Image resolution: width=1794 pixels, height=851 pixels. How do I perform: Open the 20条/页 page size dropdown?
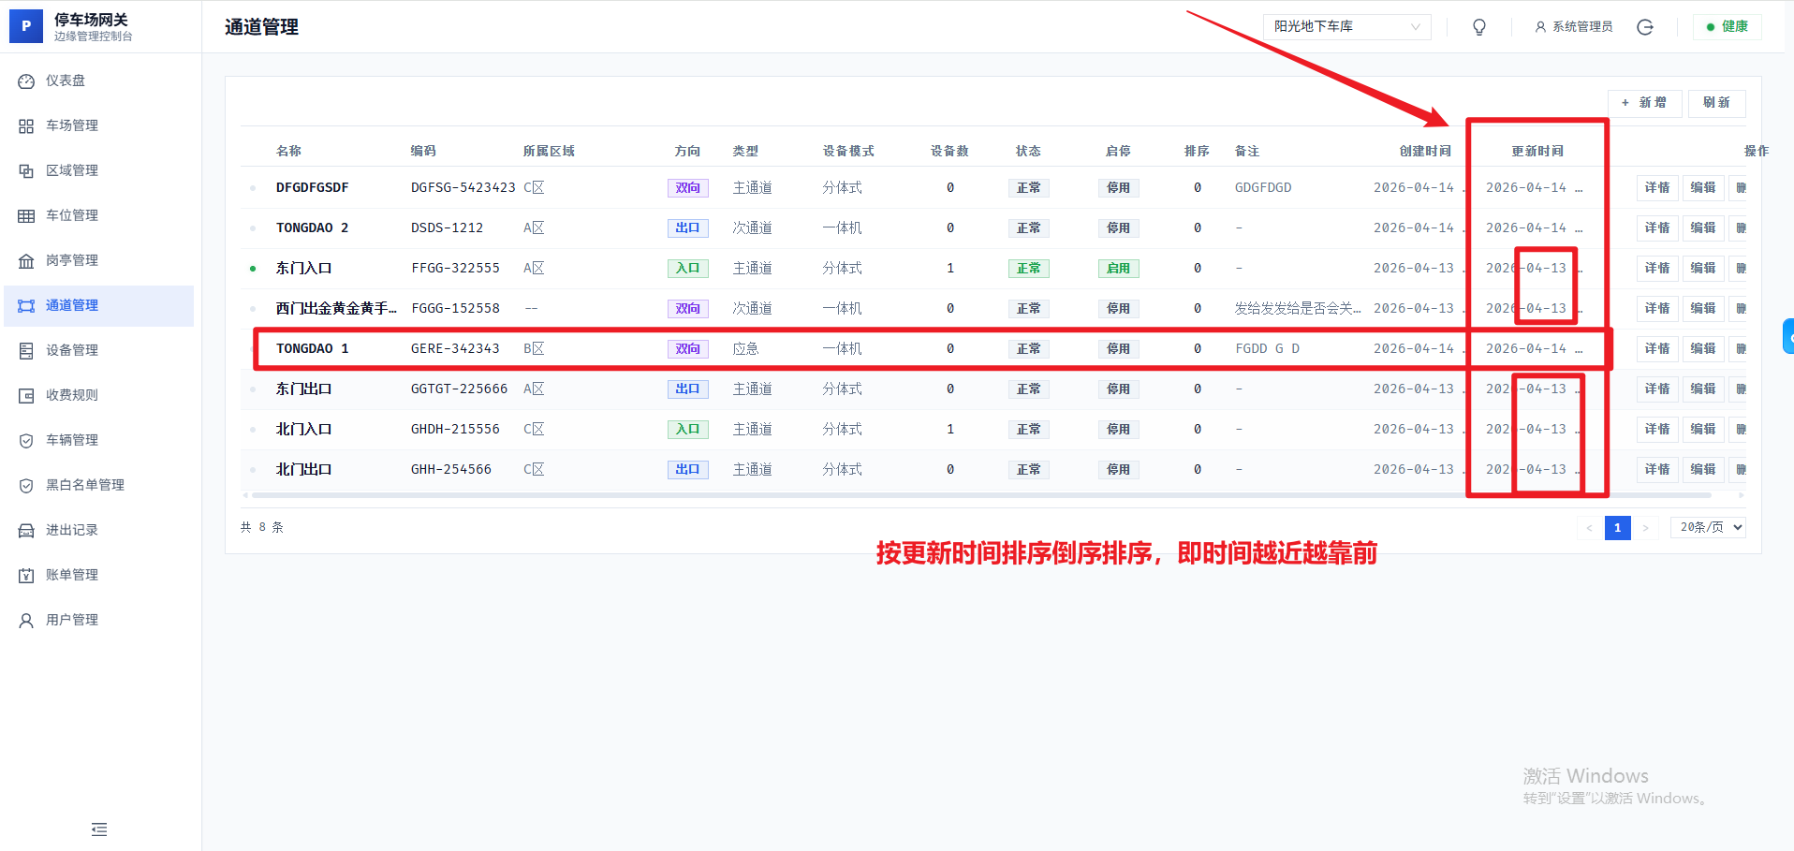point(1709,528)
